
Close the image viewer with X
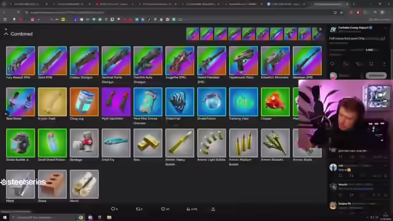[6, 29]
